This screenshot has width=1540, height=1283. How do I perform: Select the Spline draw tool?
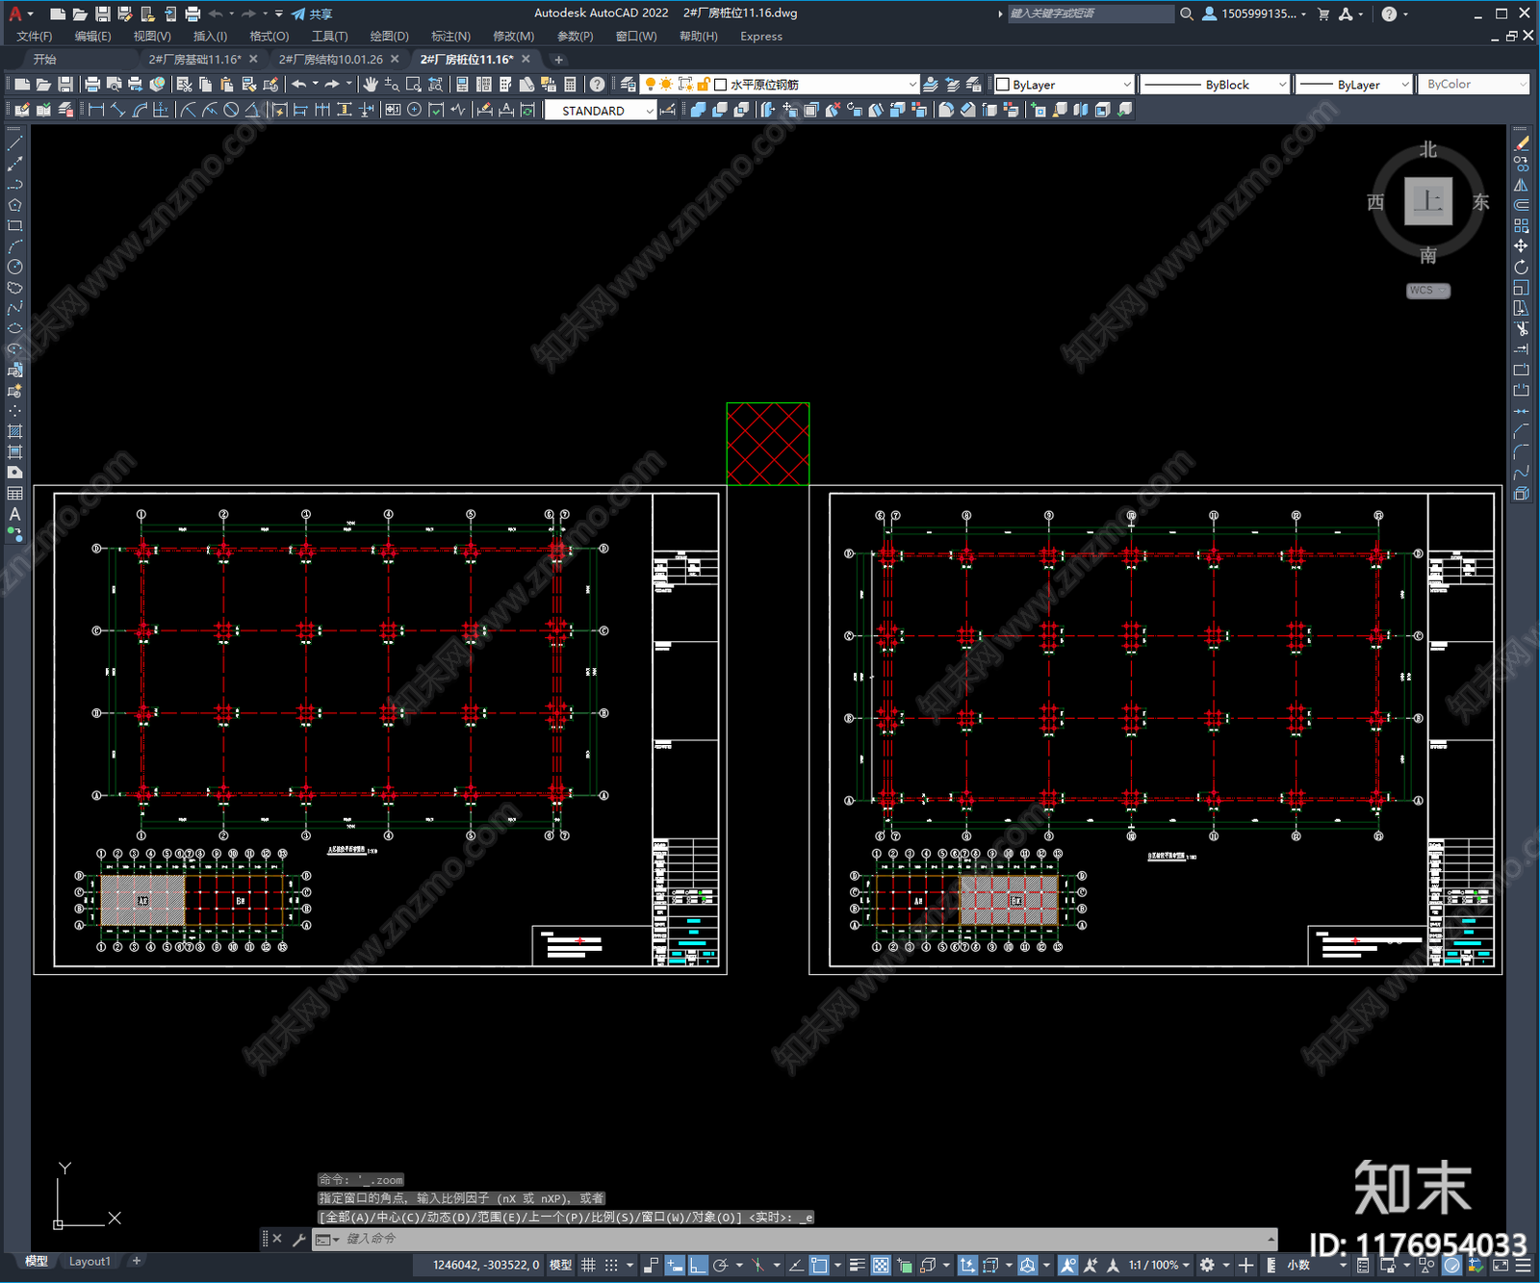14,308
